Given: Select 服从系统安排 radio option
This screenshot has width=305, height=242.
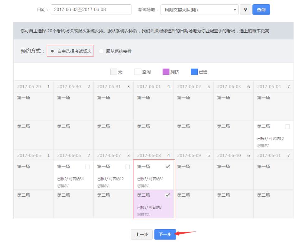Looking at the screenshot, I should click(x=101, y=51).
